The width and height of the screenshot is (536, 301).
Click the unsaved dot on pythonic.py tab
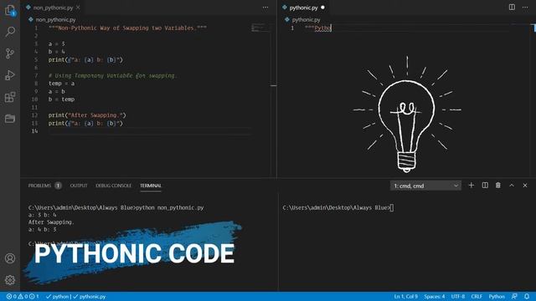click(x=322, y=8)
